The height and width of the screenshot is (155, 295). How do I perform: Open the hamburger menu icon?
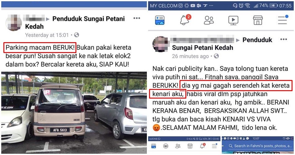pos(283,20)
